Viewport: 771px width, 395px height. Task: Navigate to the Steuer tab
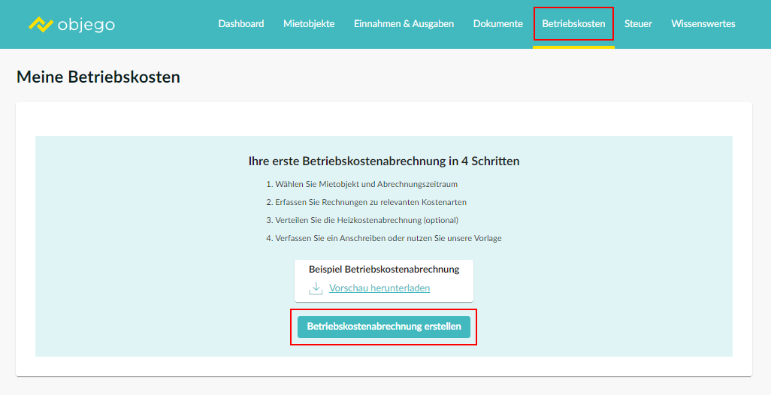pos(638,24)
